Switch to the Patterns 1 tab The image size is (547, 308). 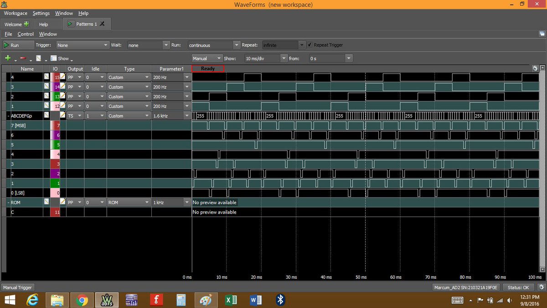point(87,24)
